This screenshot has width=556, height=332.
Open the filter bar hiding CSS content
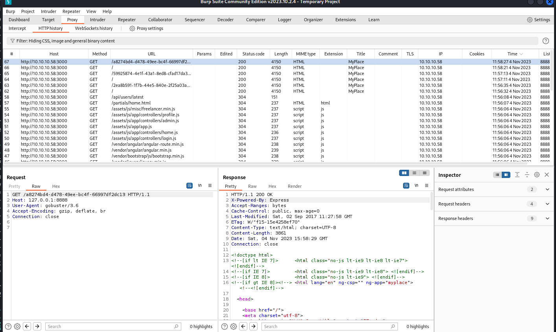(x=272, y=41)
